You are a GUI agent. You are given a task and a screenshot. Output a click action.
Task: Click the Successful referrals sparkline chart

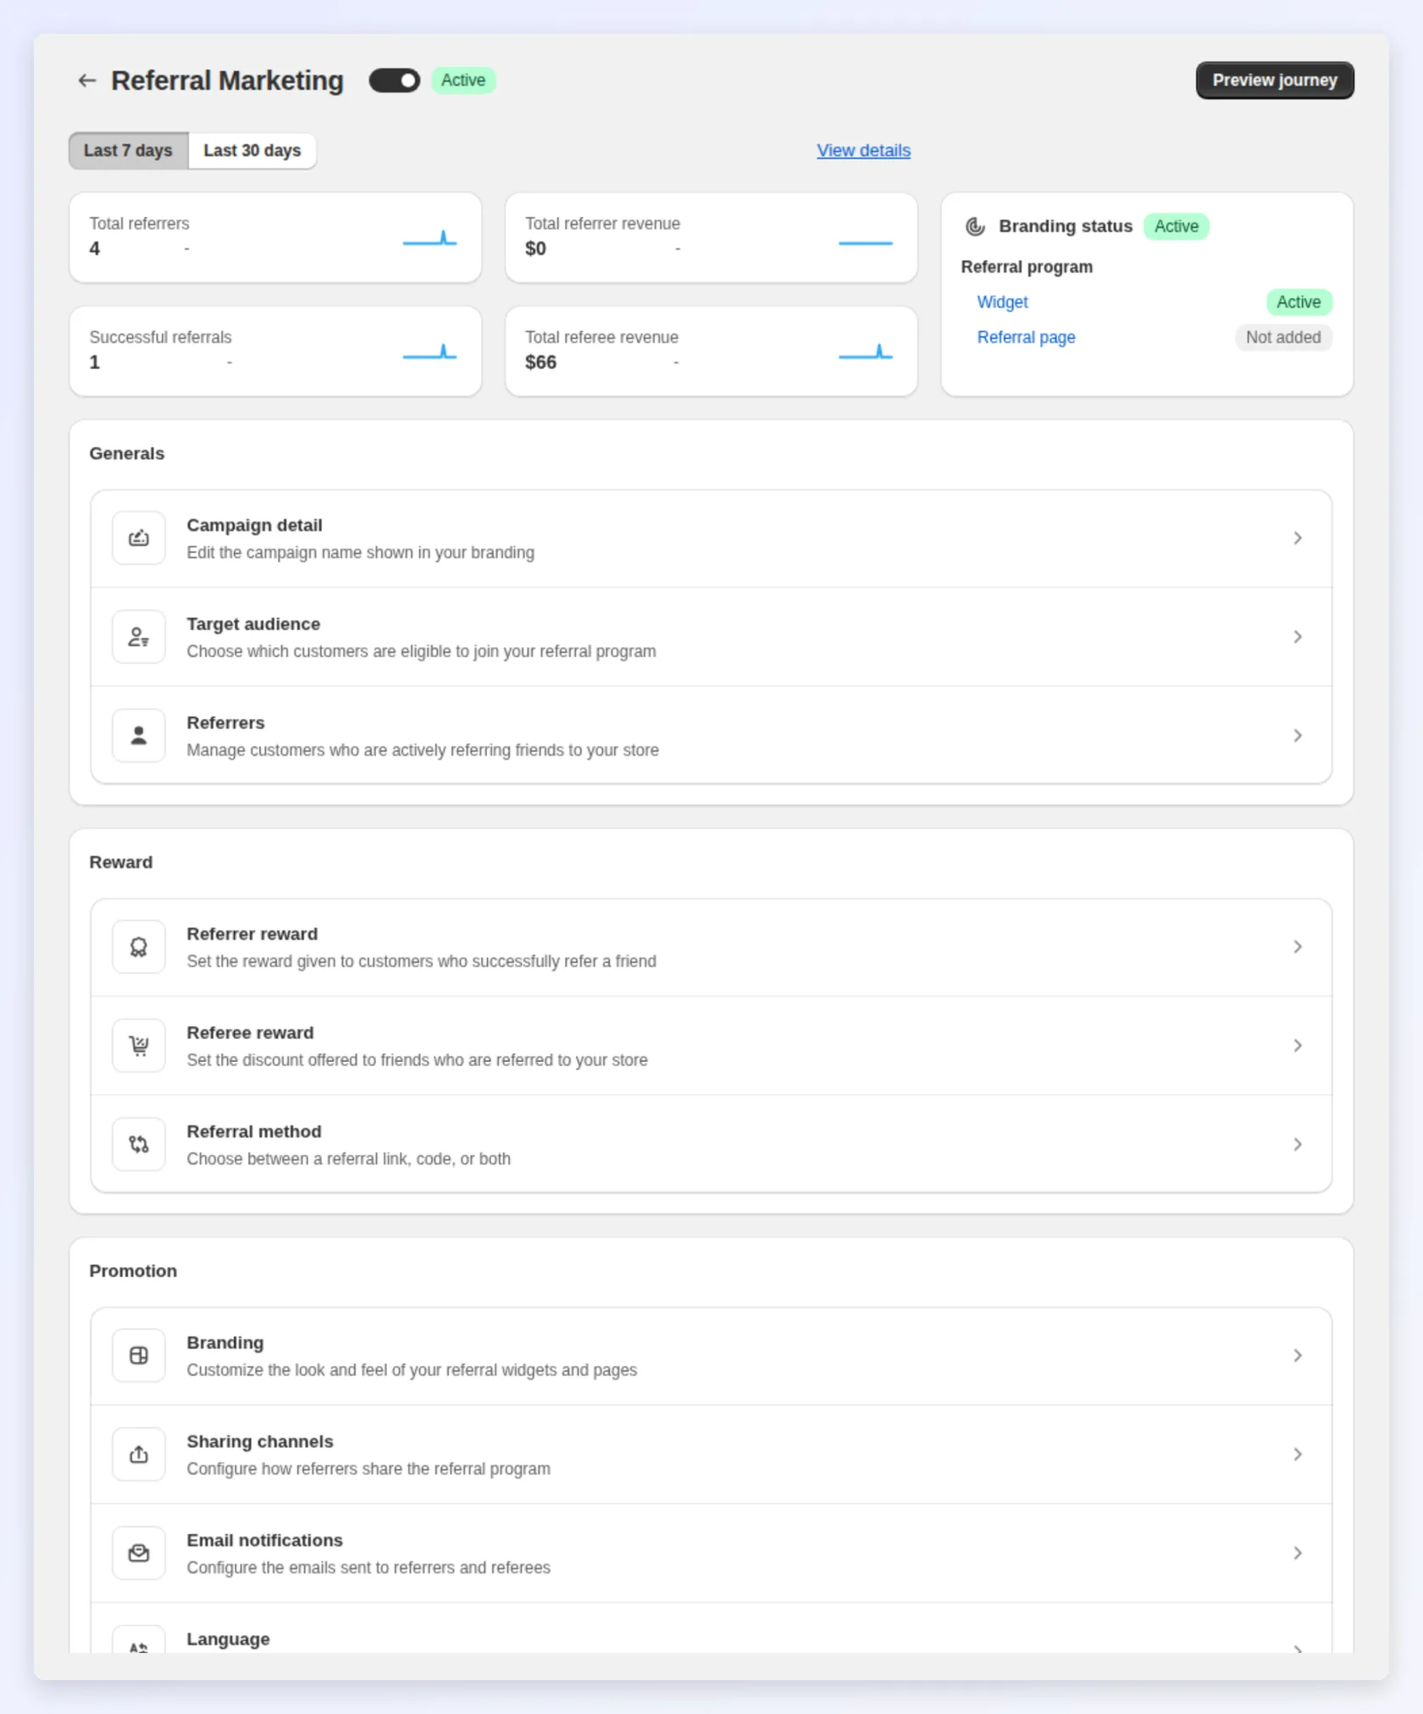pyautogui.click(x=429, y=351)
